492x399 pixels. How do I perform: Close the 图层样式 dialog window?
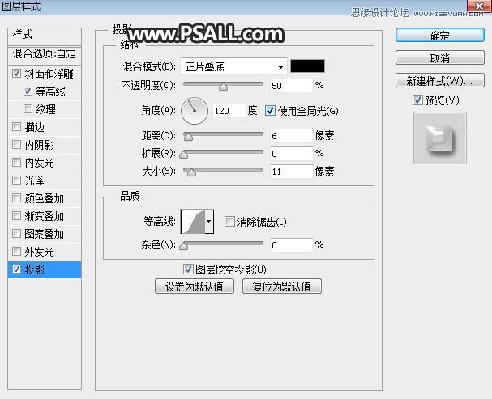tap(479, 6)
